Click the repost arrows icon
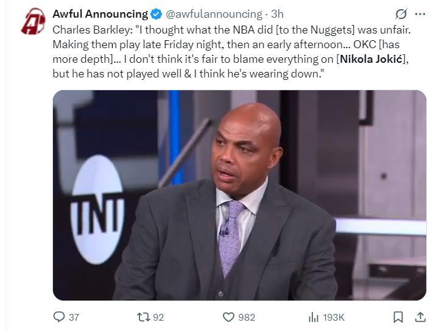The height and width of the screenshot is (331, 436). [142, 317]
